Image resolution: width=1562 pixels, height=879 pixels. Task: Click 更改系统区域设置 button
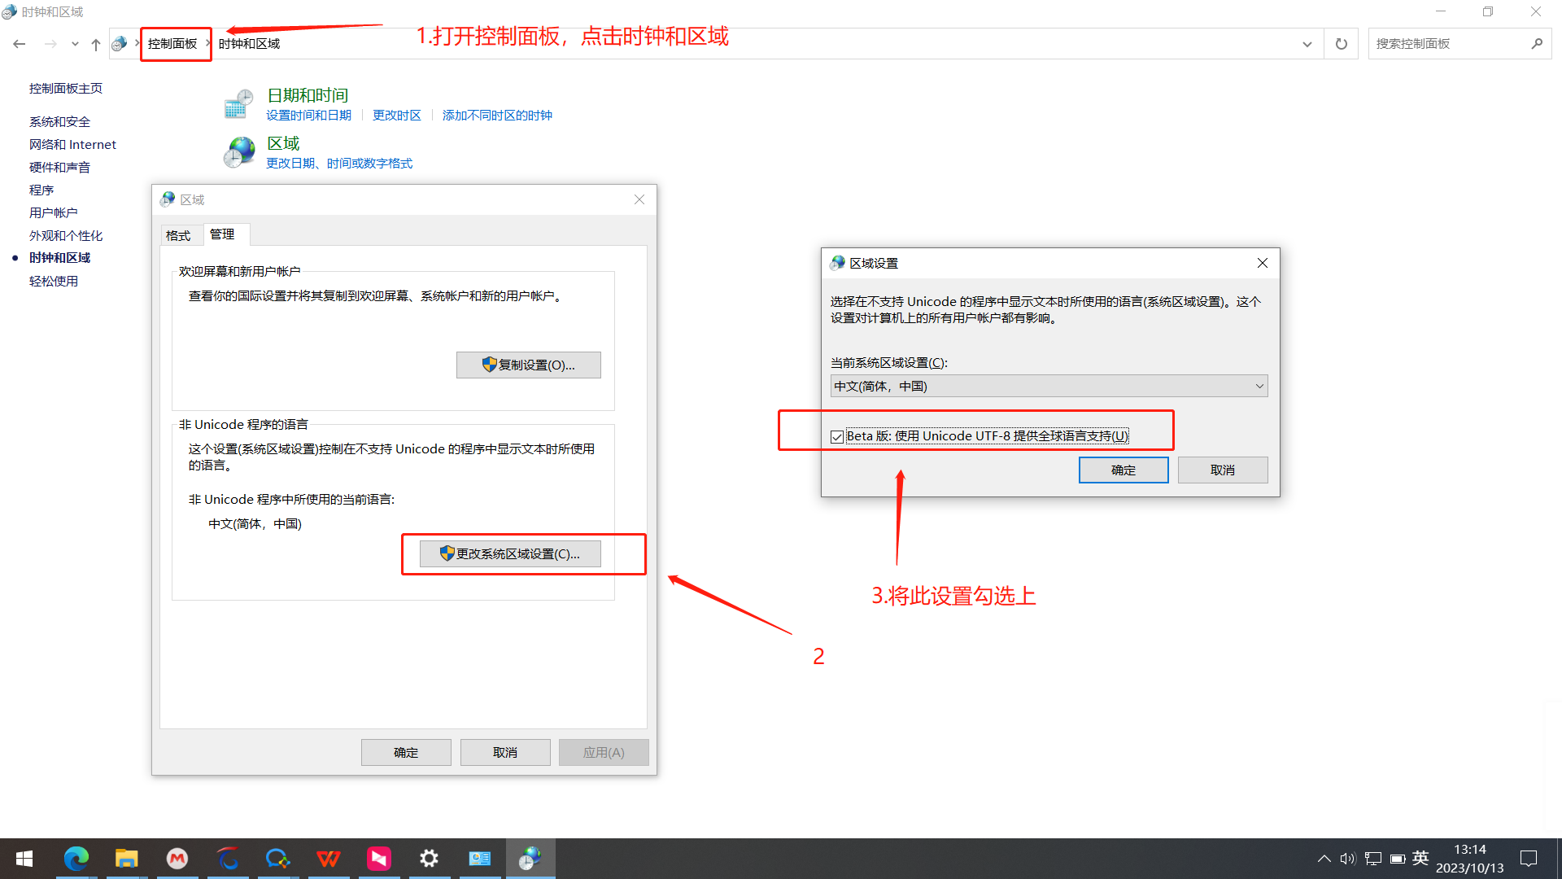coord(510,553)
